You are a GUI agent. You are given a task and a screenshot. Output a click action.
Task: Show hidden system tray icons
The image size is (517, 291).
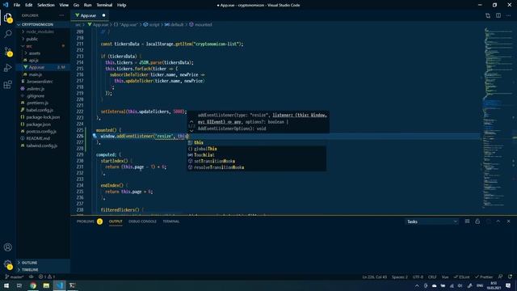[x=417, y=285]
